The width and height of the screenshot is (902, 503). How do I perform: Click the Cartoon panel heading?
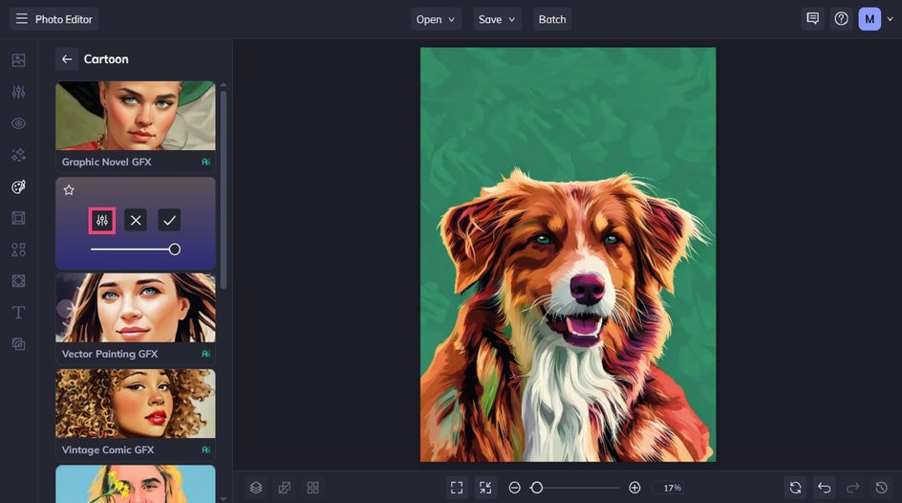click(106, 58)
